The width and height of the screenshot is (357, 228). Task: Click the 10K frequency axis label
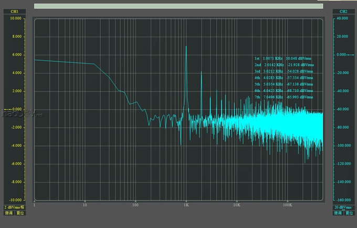pos(236,204)
